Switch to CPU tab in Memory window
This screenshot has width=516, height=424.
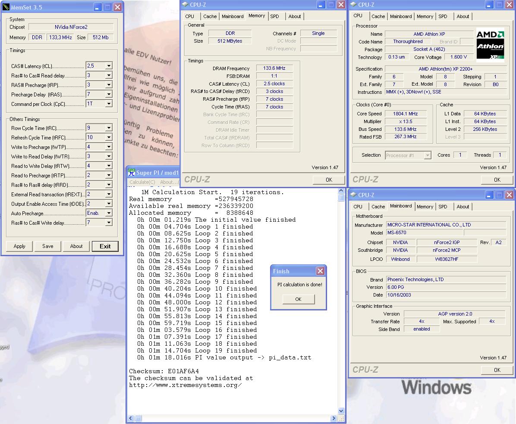[x=190, y=16]
